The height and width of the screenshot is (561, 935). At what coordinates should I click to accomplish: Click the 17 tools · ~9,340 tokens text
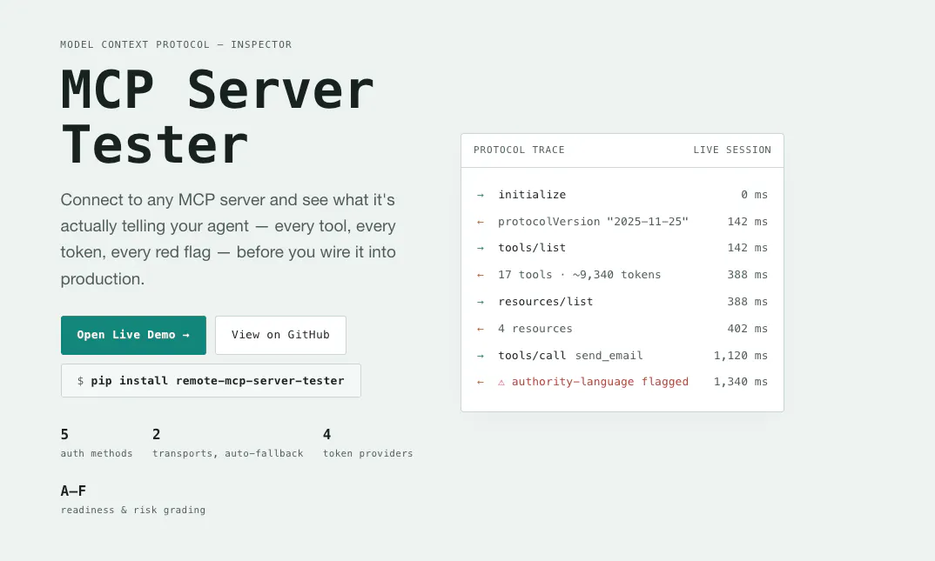(x=580, y=275)
